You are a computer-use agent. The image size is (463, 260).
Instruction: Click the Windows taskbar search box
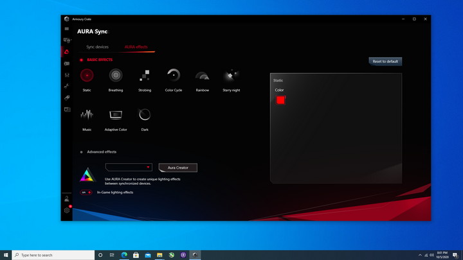tap(51, 255)
